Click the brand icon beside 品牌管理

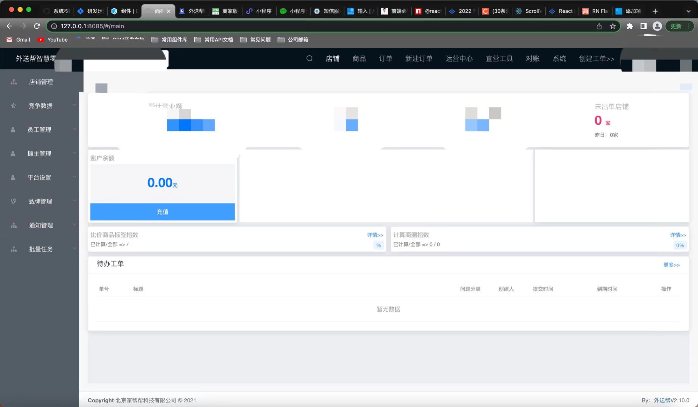click(13, 201)
